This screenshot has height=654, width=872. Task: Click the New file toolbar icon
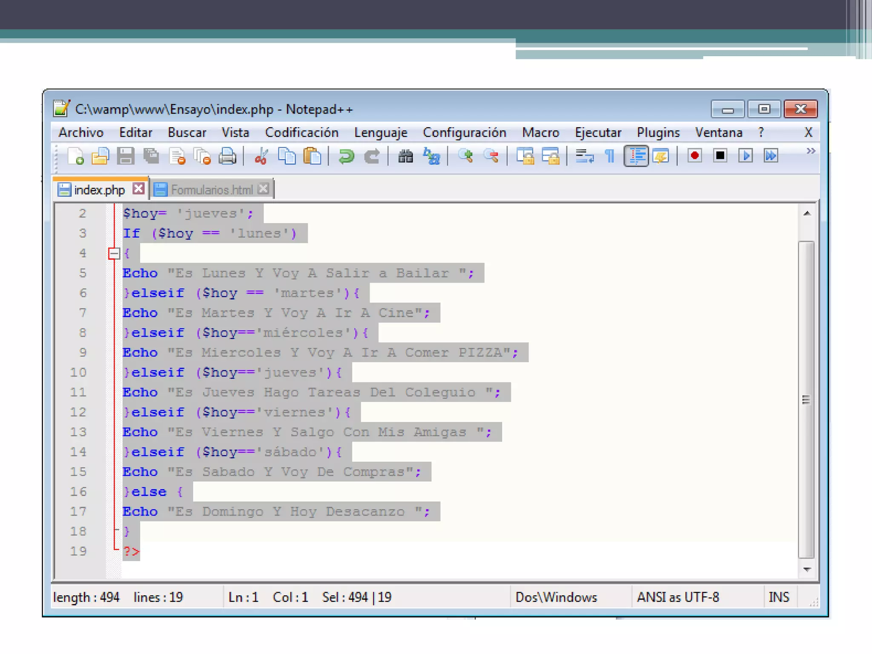coord(76,156)
